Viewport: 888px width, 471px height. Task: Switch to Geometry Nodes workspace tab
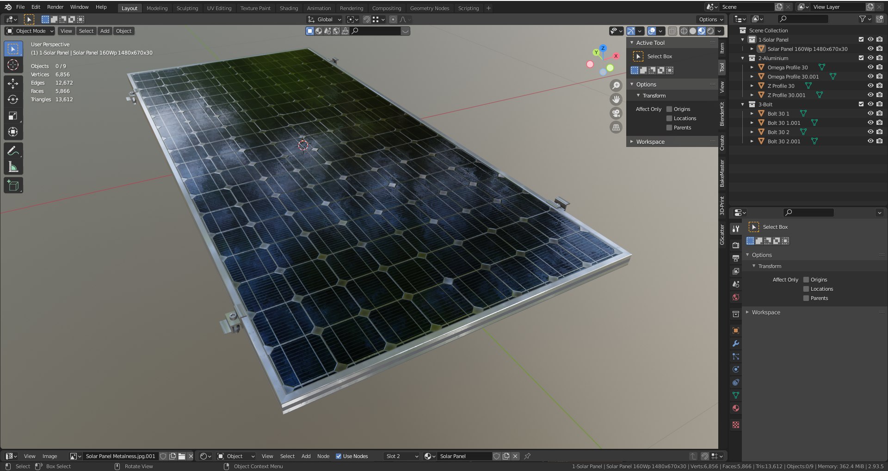pyautogui.click(x=429, y=8)
